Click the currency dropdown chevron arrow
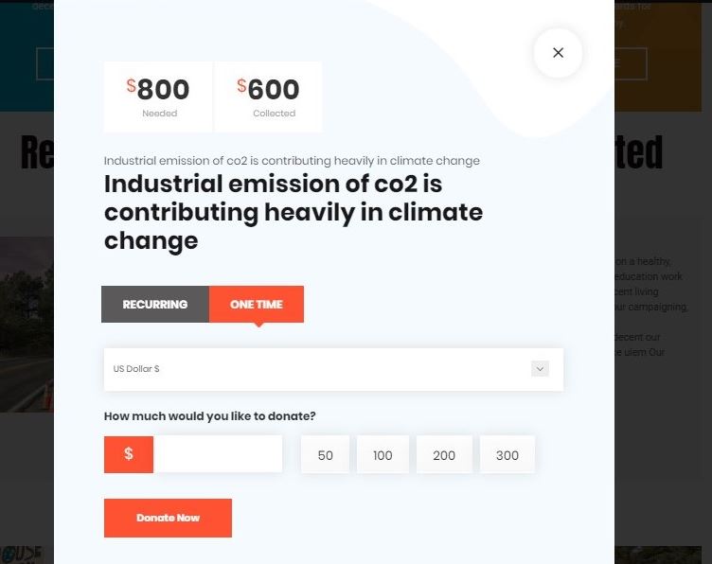Screen dimensions: 712x564 tap(540, 368)
